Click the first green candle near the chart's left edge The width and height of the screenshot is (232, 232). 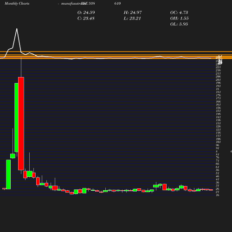point(8,174)
